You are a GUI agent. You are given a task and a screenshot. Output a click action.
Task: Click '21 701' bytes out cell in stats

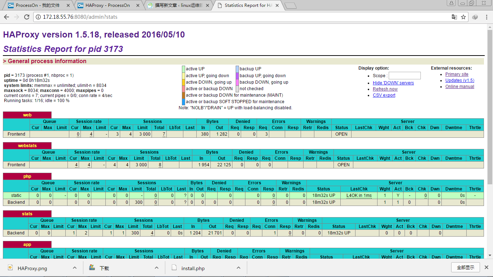click(213, 233)
